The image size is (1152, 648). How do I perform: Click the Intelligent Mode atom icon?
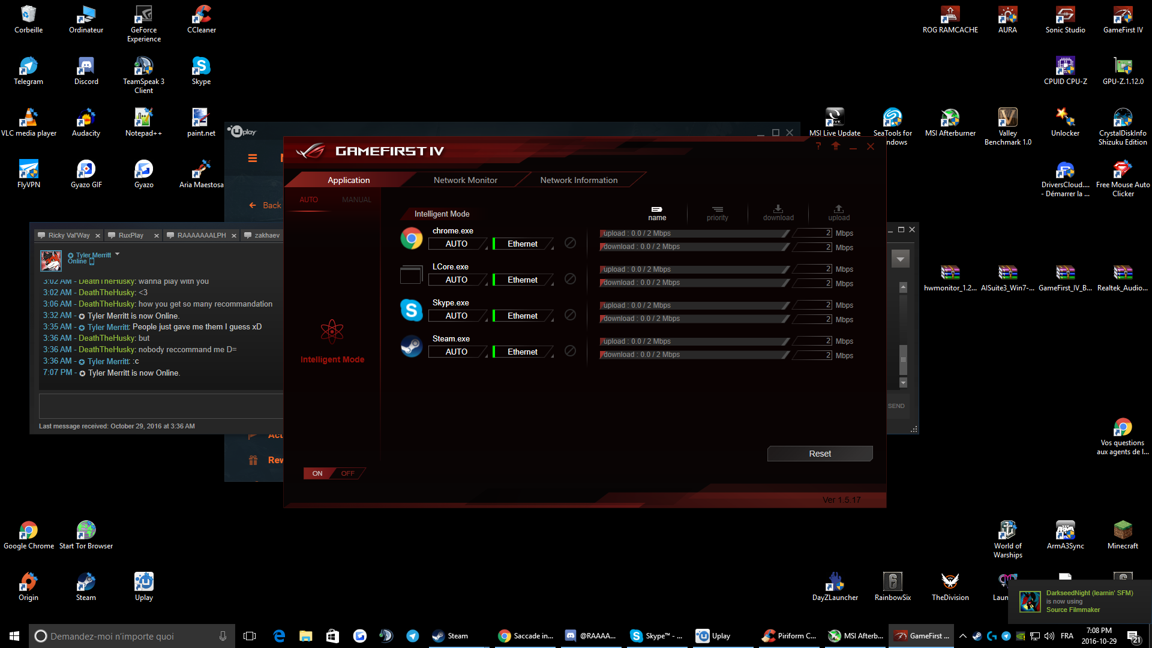(332, 331)
